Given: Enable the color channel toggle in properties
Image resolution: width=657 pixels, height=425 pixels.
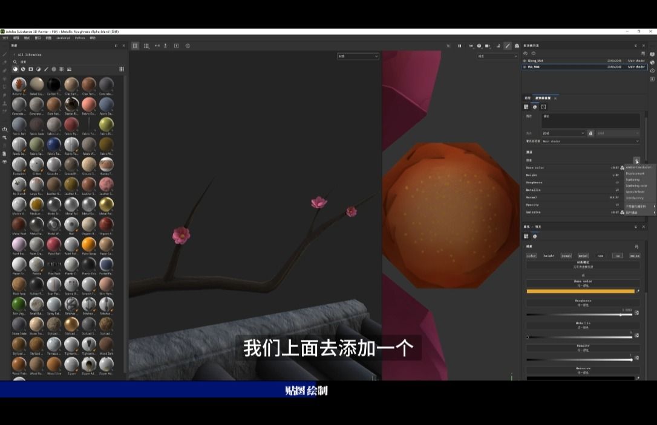Looking at the screenshot, I should tap(531, 255).
